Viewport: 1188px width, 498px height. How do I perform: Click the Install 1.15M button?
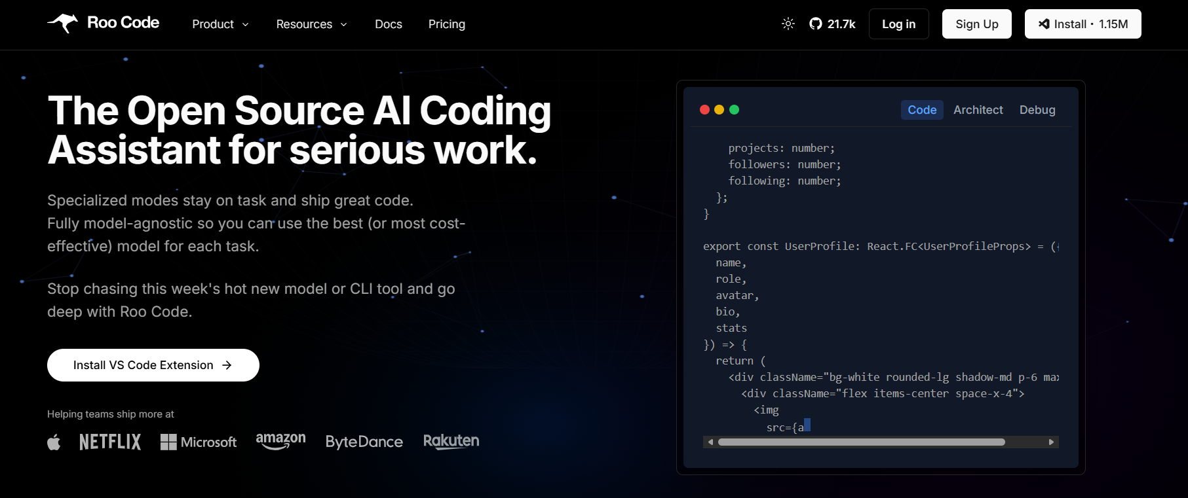click(1083, 24)
